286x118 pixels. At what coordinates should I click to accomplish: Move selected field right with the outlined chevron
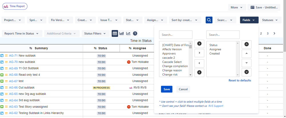tap(199, 53)
